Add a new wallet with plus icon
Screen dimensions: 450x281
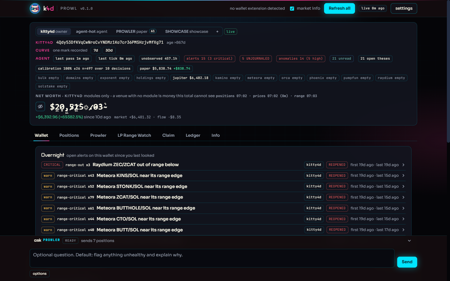pos(217,32)
